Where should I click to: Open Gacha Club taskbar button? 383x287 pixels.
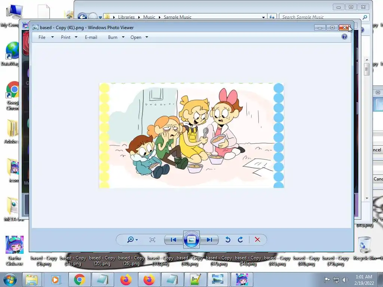[x=242, y=280]
